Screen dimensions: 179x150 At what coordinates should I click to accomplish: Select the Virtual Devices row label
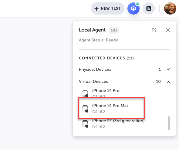[93, 81]
